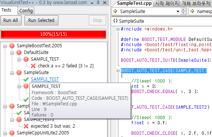
Task: Collapse the #include windows.h code region
Action: 118,29
